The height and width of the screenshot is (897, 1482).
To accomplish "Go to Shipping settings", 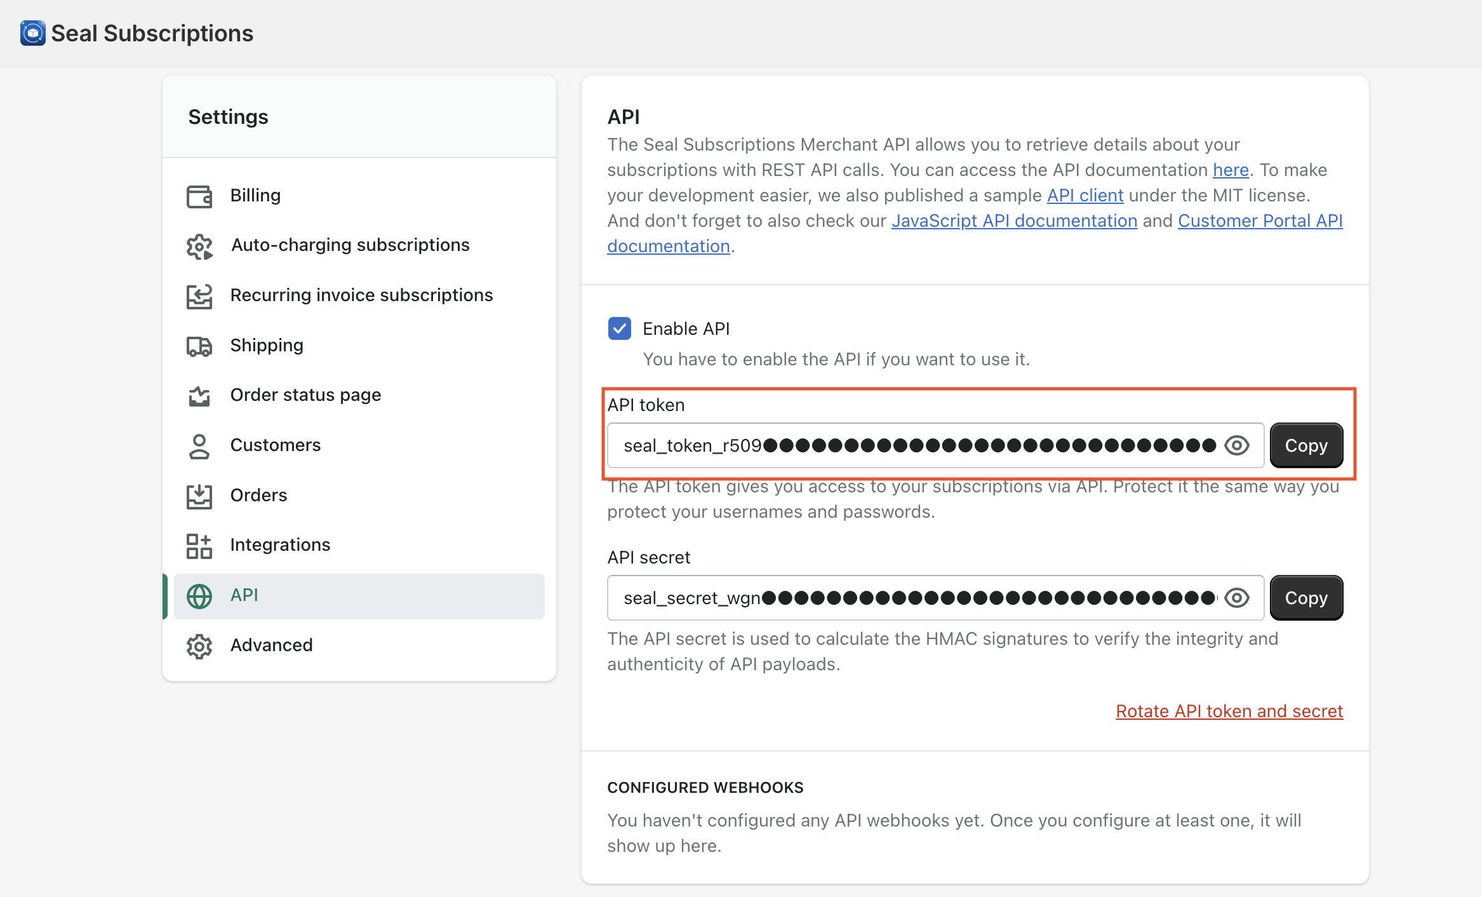I will (359, 346).
